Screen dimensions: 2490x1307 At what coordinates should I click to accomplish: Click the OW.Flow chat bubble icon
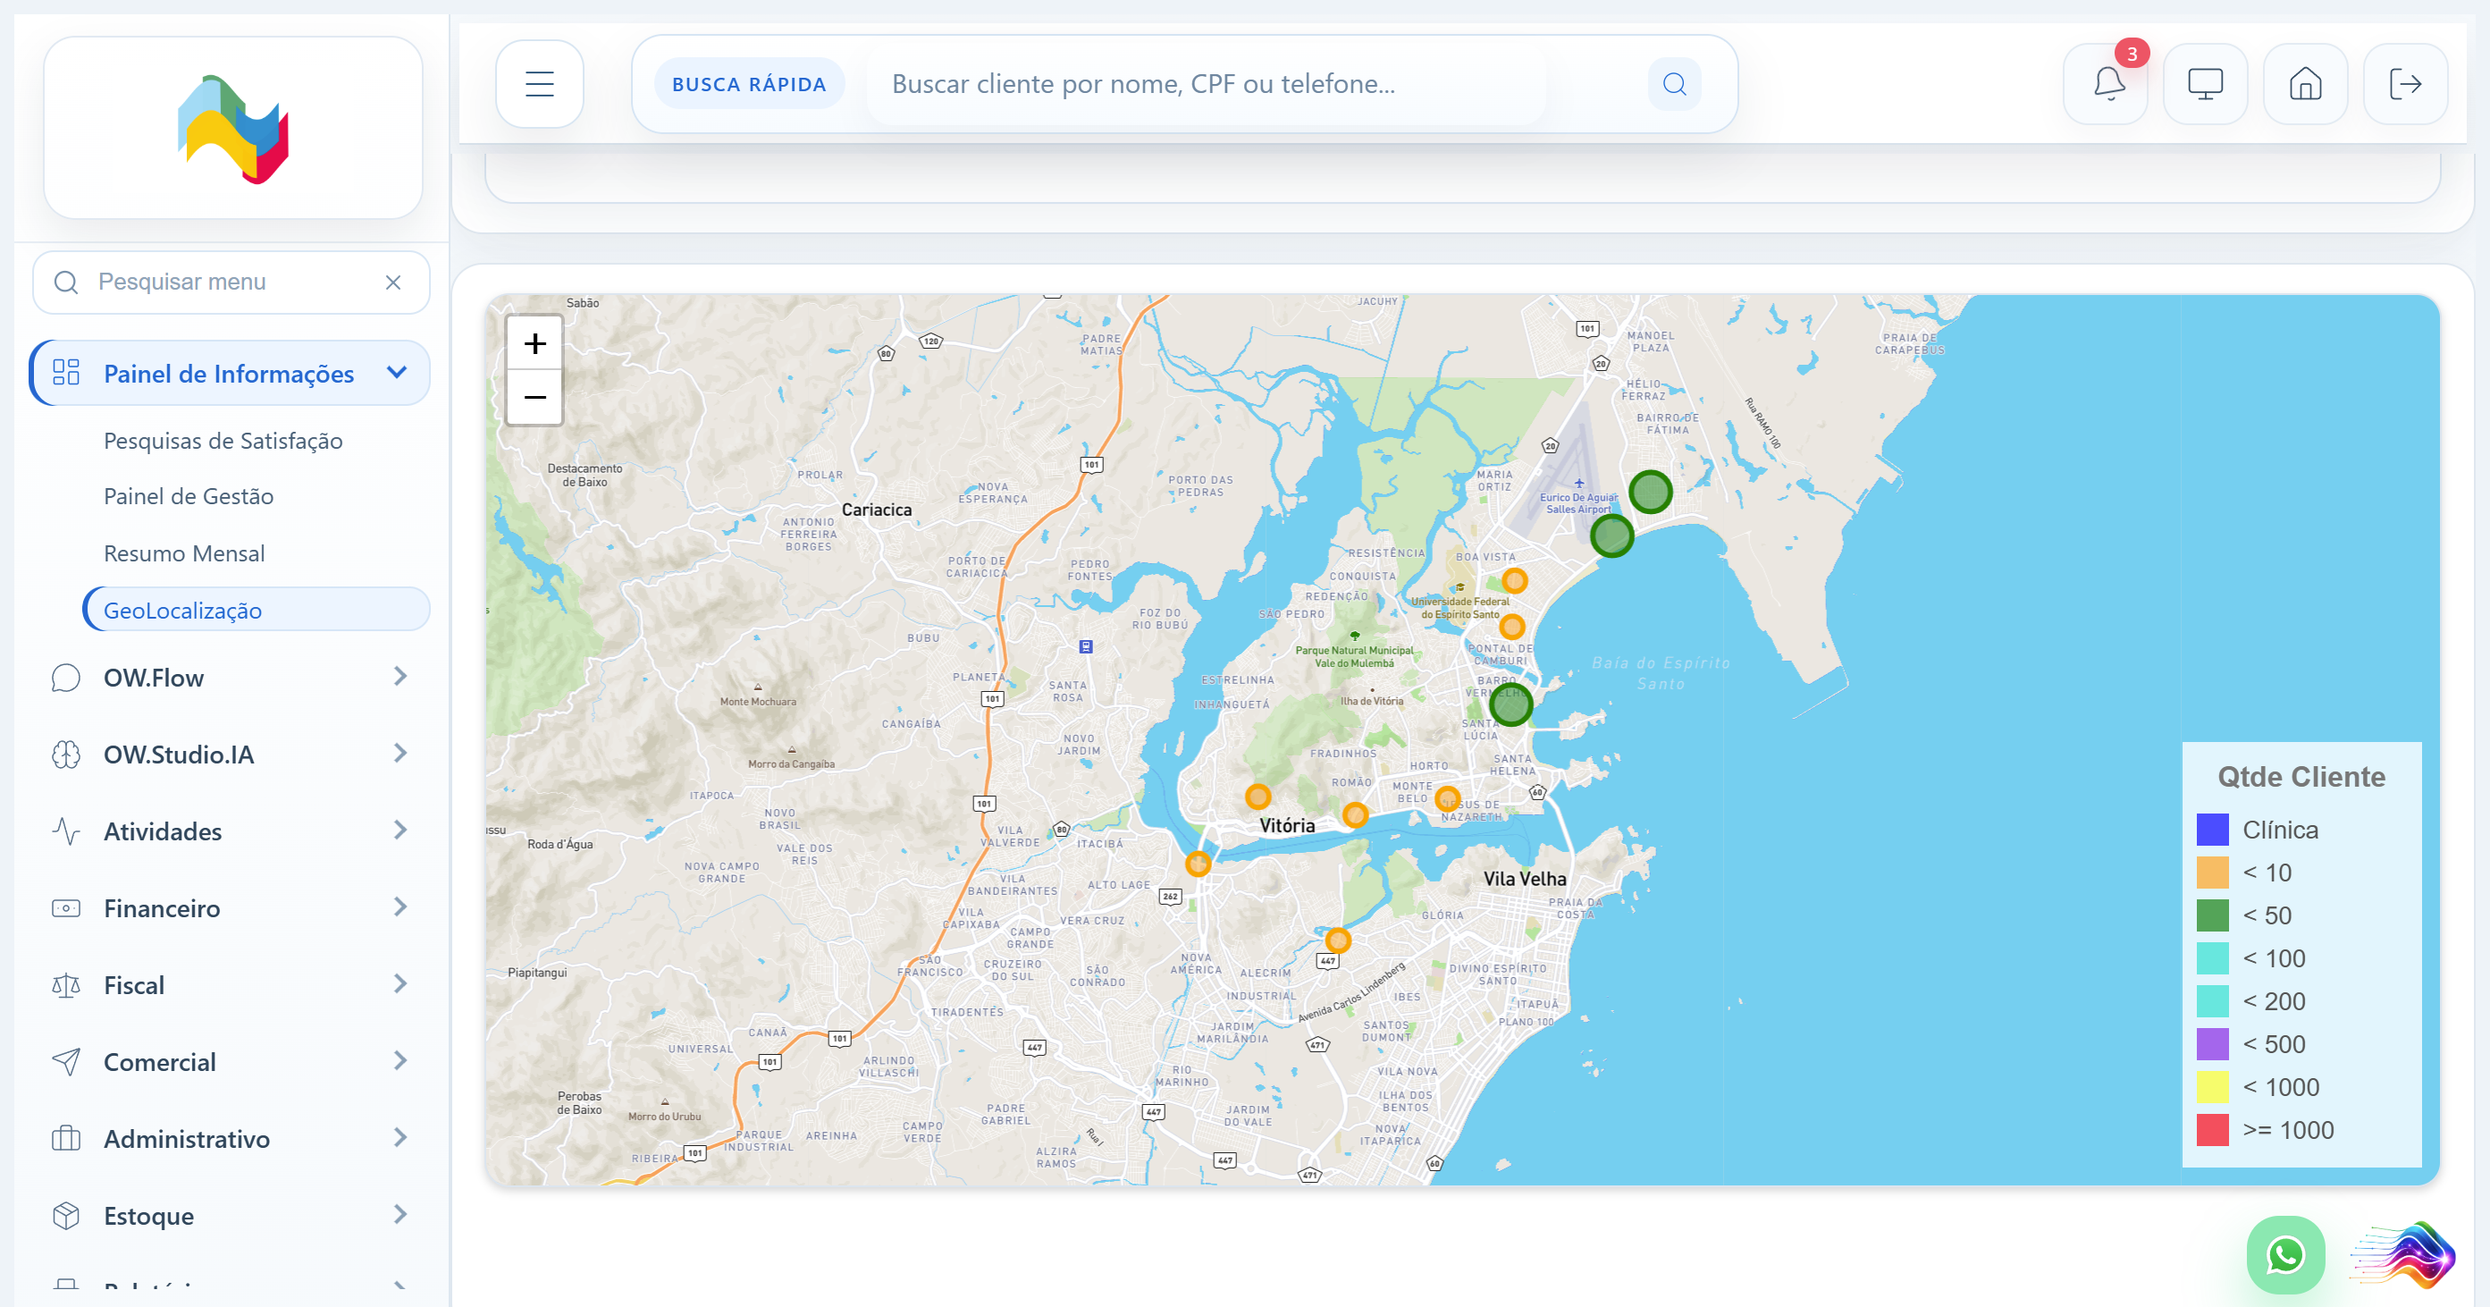[x=66, y=678]
